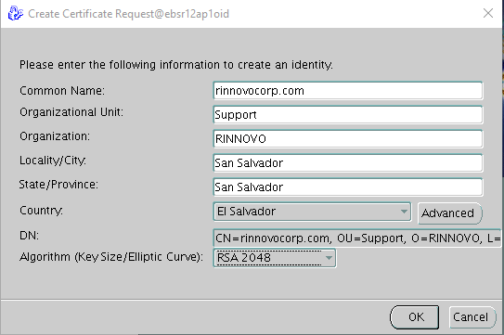Click the Oracle Wallet Manager title icon

coord(15,14)
